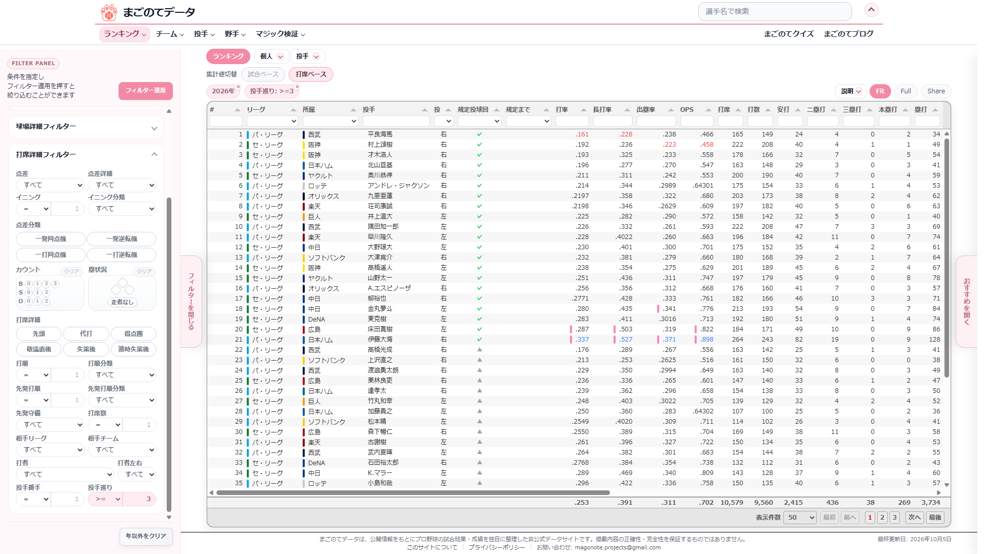Click the base diamond runner selector

(x=123, y=286)
